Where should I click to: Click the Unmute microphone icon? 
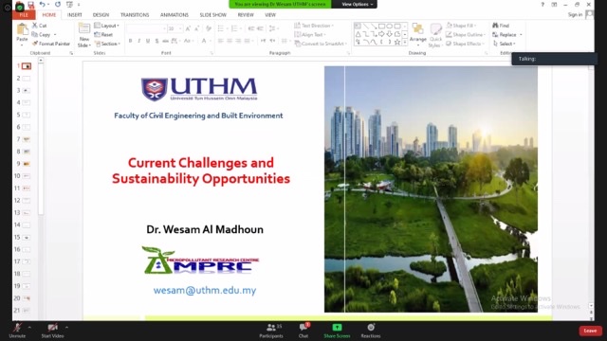pyautogui.click(x=17, y=328)
